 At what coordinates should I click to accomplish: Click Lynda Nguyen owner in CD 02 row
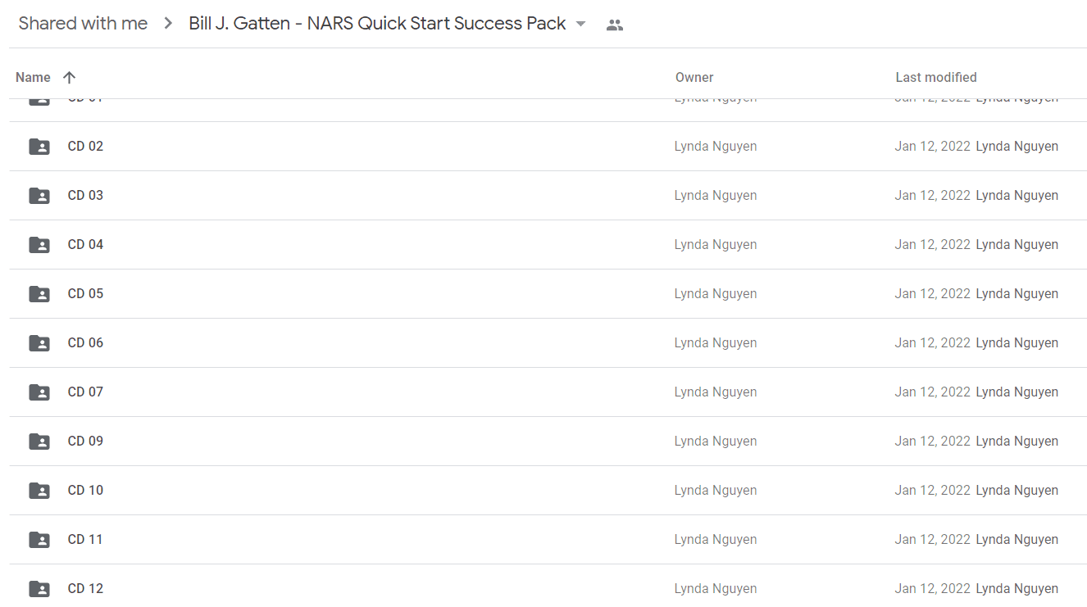(716, 146)
